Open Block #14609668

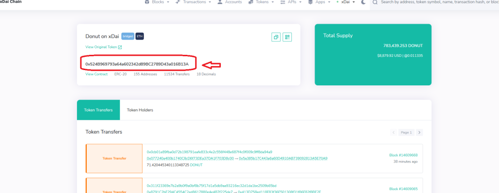[x=403, y=155]
